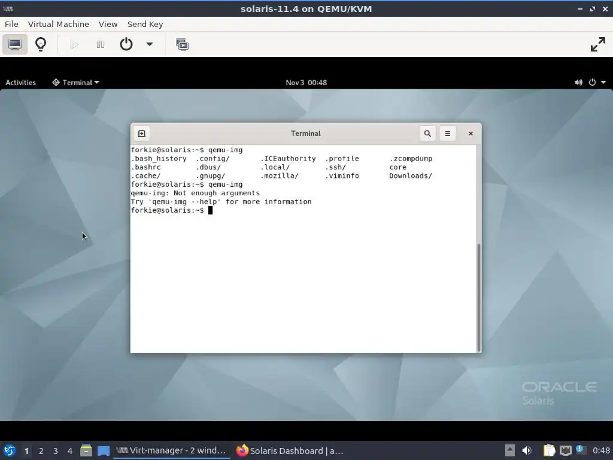Open the host start menu launcher
This screenshot has width=613, height=460.
[x=10, y=450]
